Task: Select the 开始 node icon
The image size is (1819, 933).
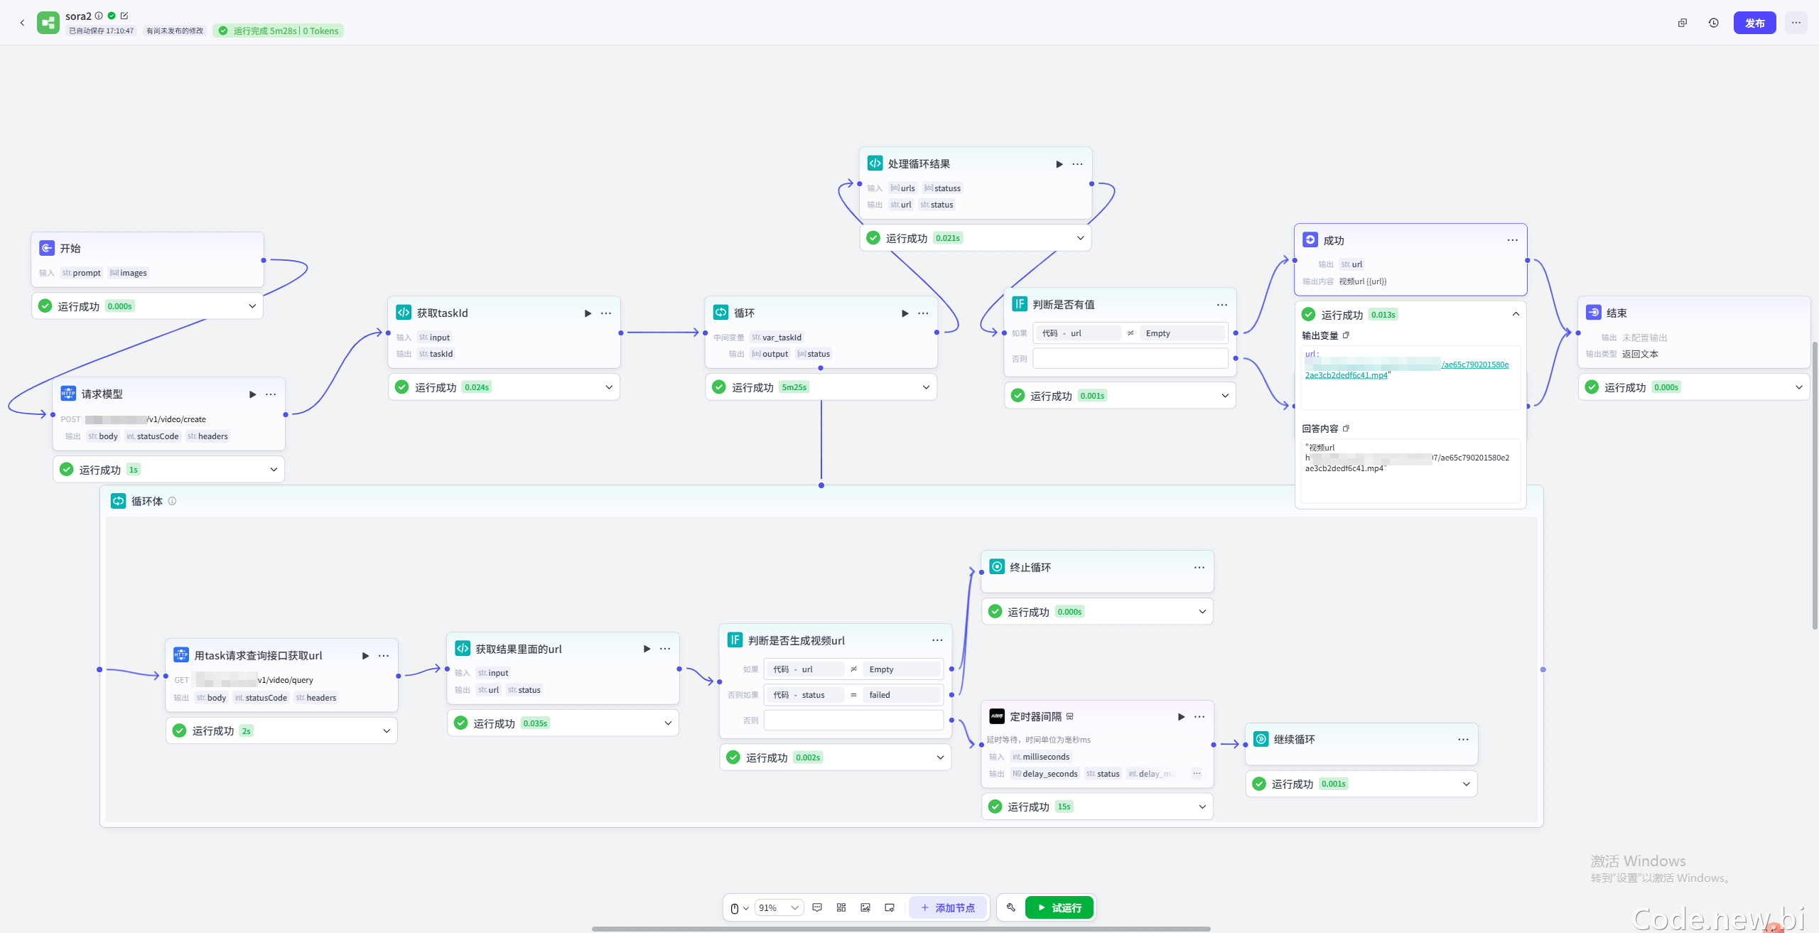Action: (47, 248)
